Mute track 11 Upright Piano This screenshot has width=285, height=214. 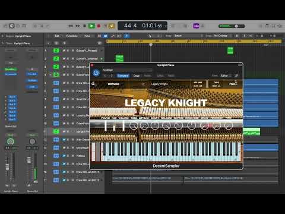click(x=64, y=131)
